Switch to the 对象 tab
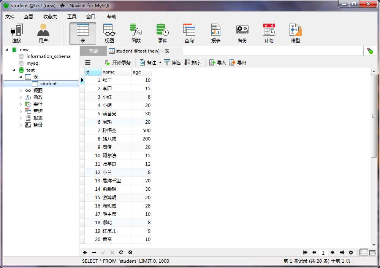This screenshot has width=380, height=268. coord(93,51)
